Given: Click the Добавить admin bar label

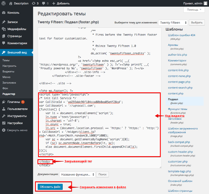Looking at the screenshot, I should pos(63,3).
